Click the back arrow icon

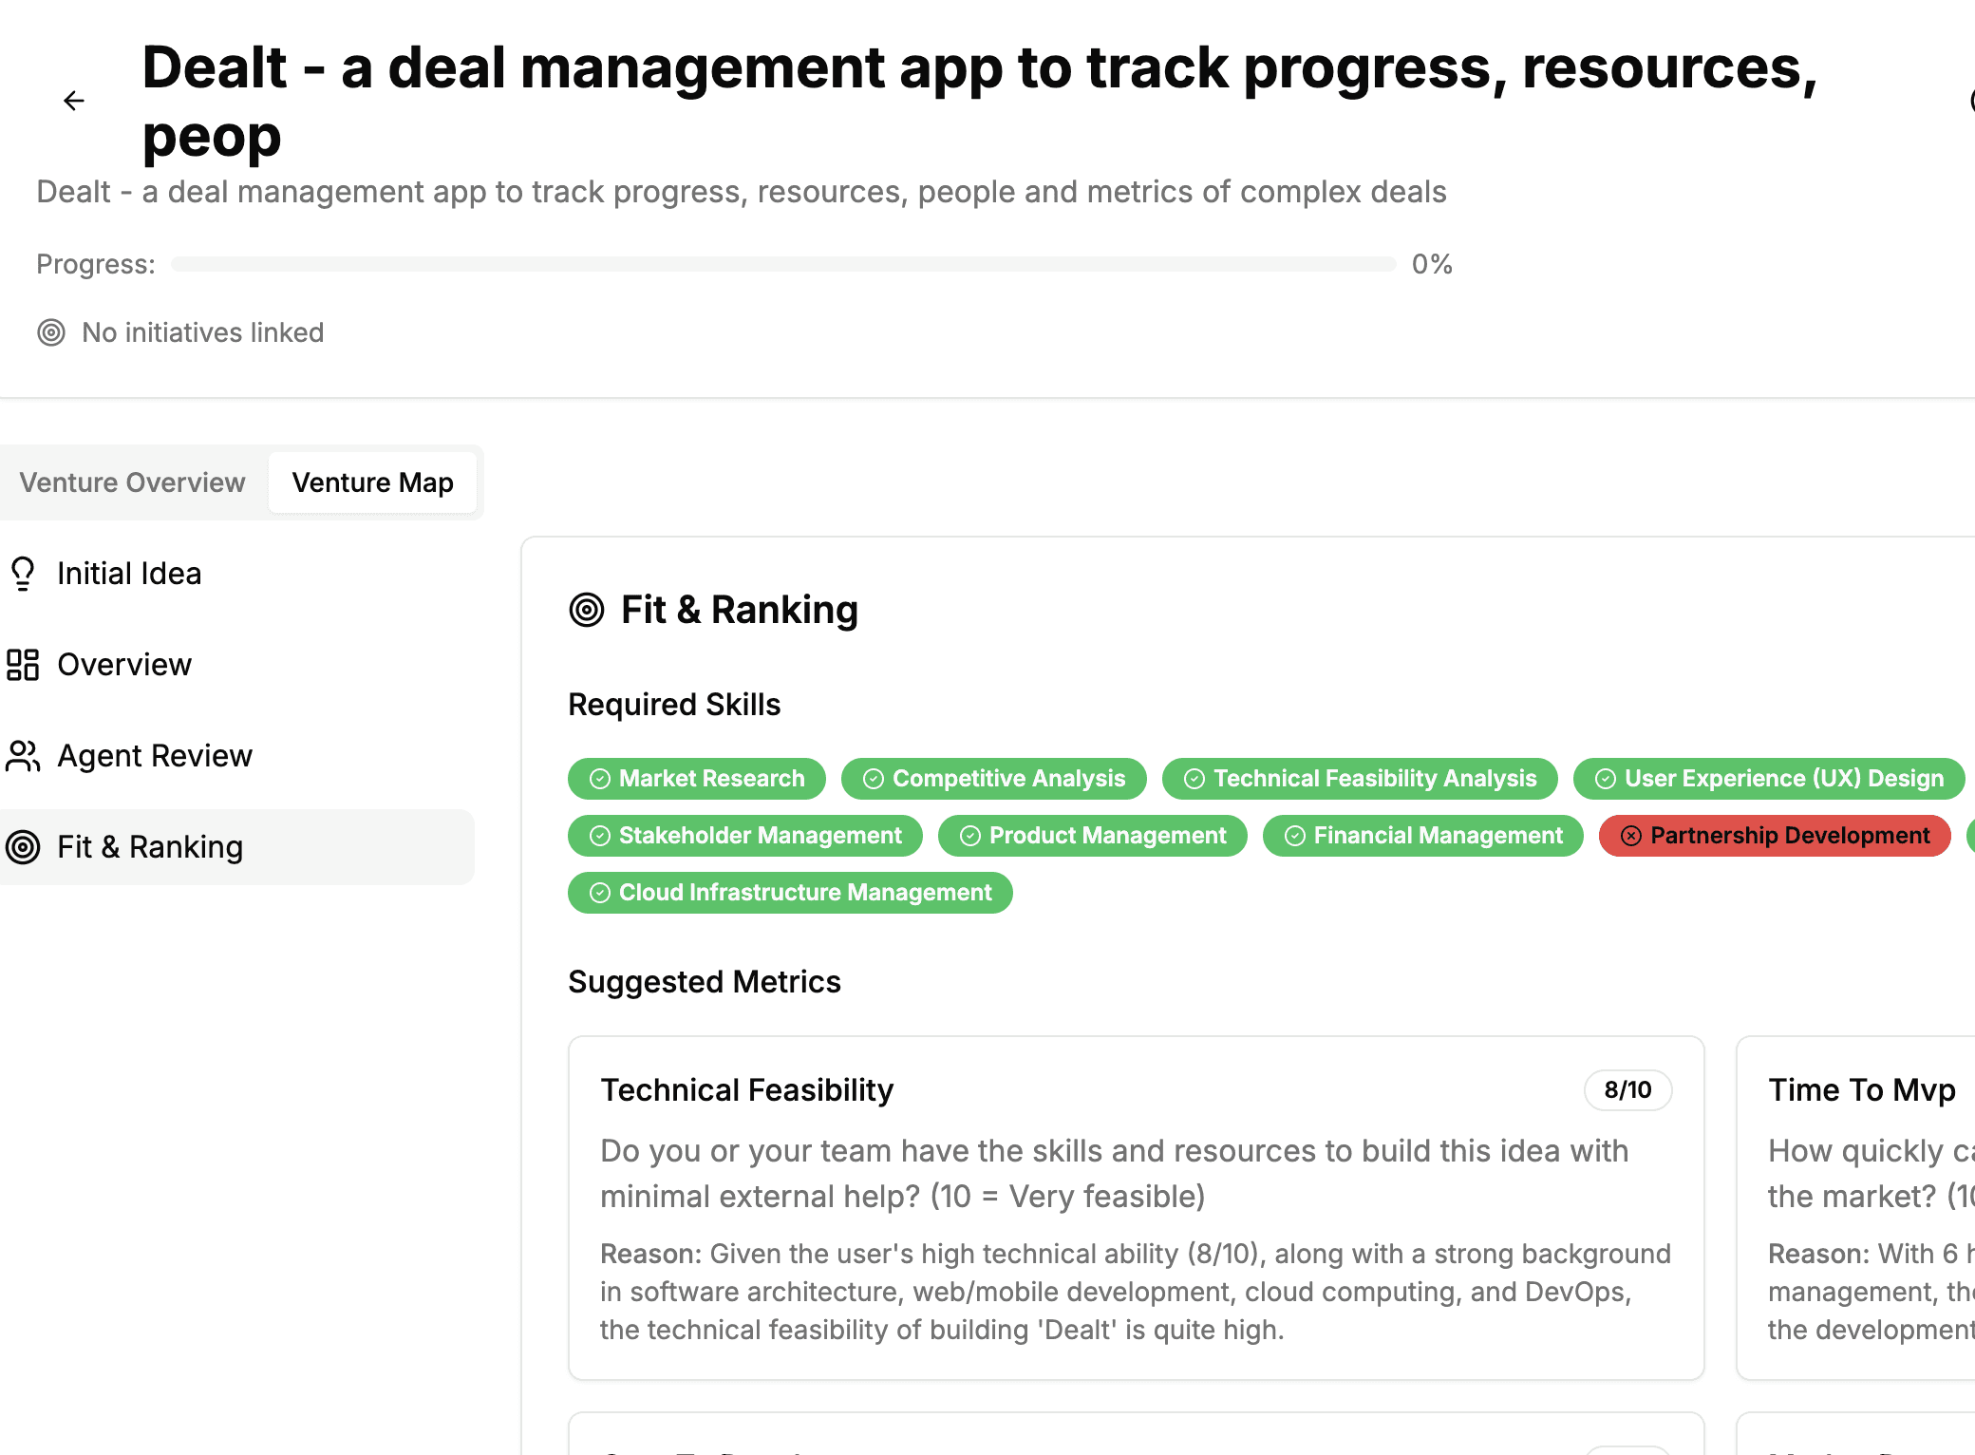(x=74, y=101)
